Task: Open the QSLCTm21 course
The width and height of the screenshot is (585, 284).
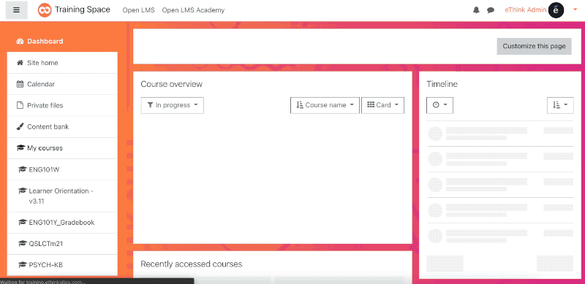Action: pos(62,244)
